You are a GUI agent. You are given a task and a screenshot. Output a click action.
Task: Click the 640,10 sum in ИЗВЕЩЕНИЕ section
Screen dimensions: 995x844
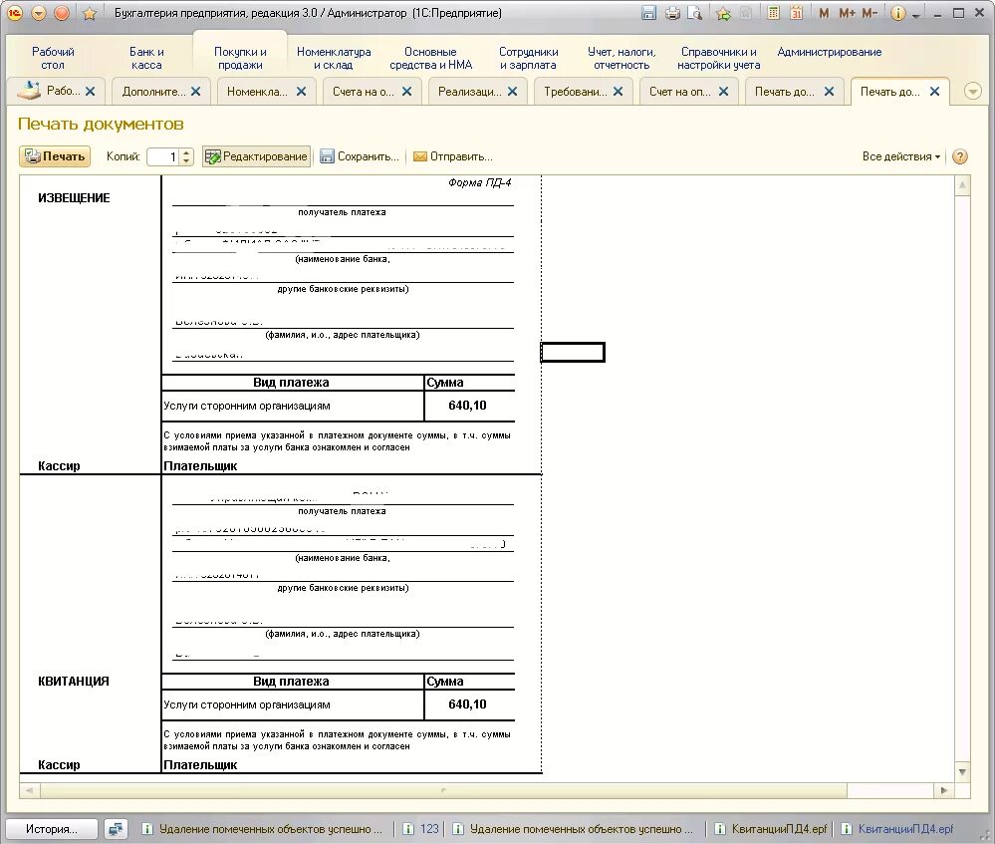point(468,406)
